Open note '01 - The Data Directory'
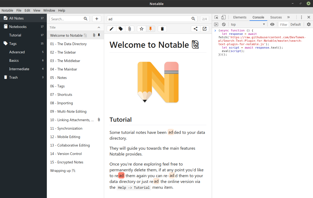Viewport: 313px width, 198px height. 75,44
